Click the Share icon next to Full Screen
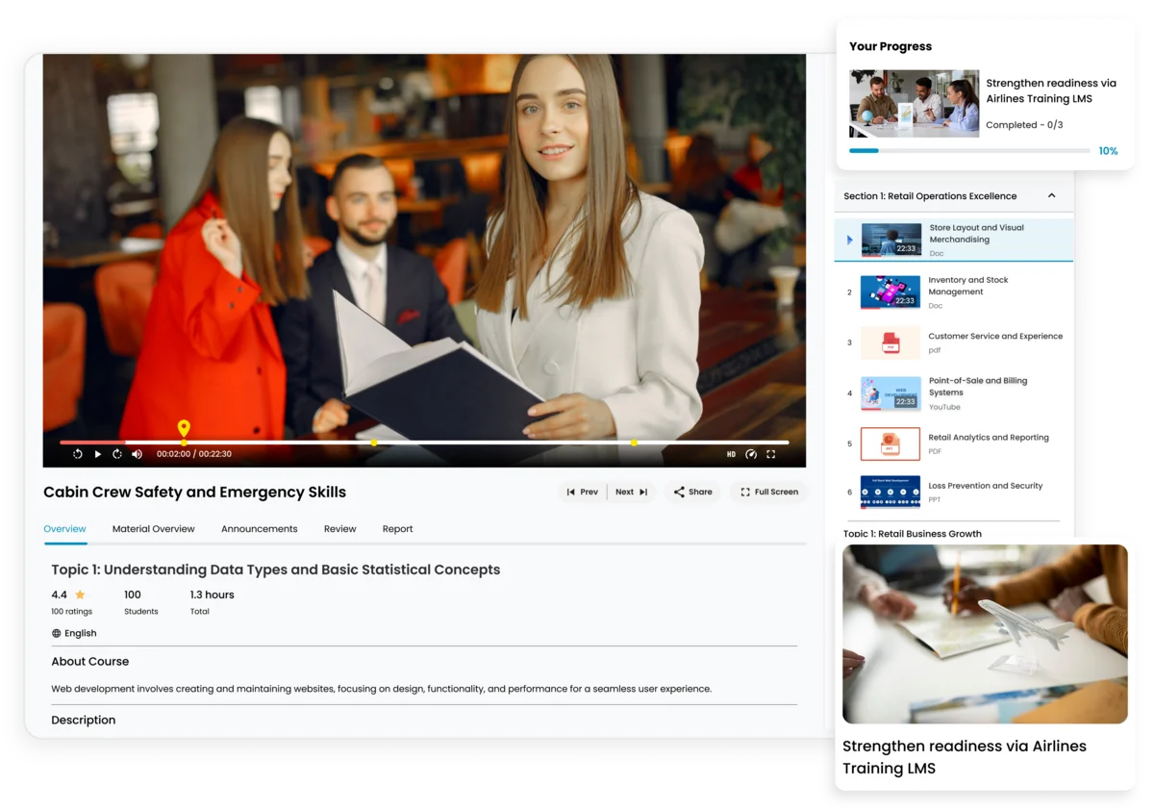Viewport: 1154px width, 810px height. 679,492
